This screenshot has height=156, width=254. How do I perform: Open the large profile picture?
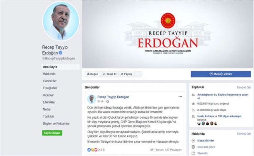pyautogui.click(x=61, y=21)
